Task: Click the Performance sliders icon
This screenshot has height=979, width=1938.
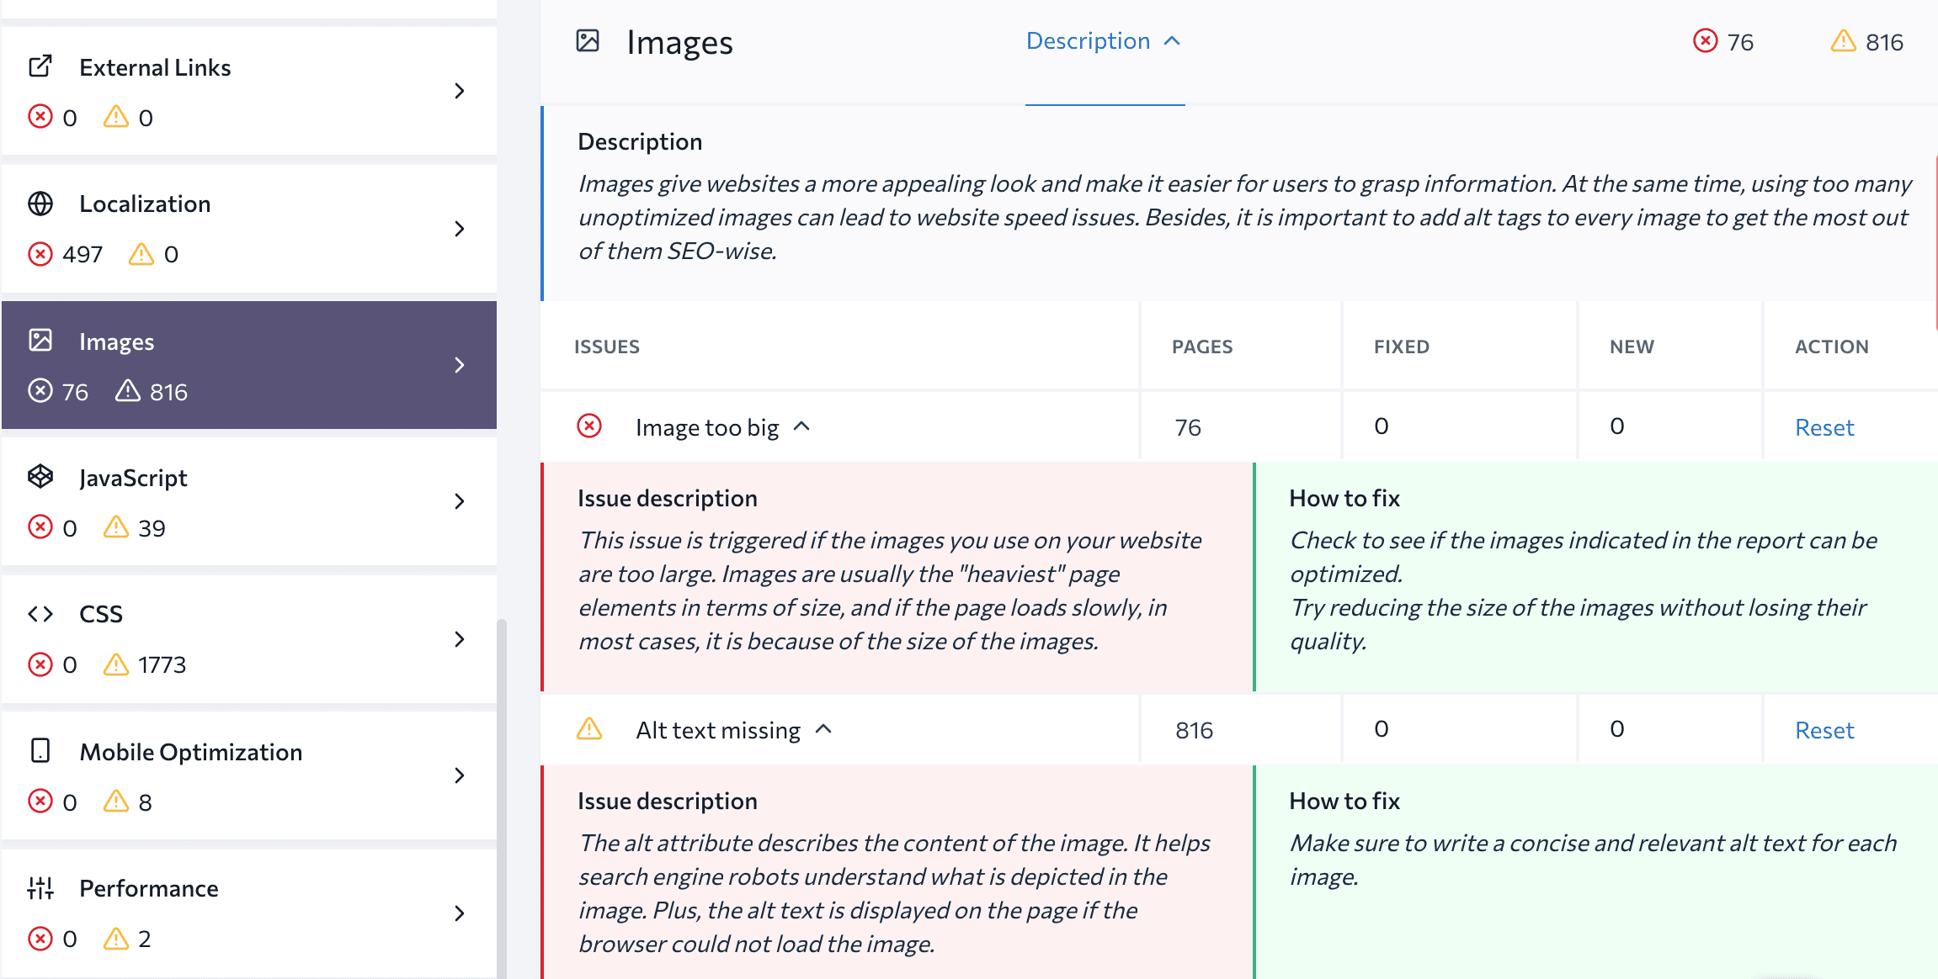Action: [40, 887]
